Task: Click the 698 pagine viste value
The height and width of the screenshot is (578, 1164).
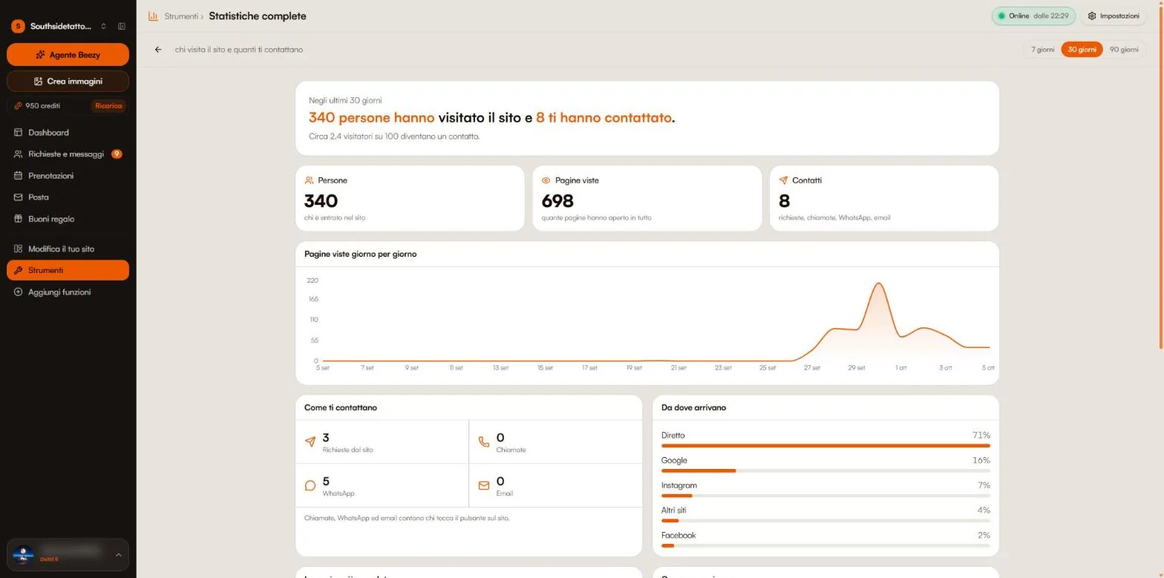Action: point(558,200)
